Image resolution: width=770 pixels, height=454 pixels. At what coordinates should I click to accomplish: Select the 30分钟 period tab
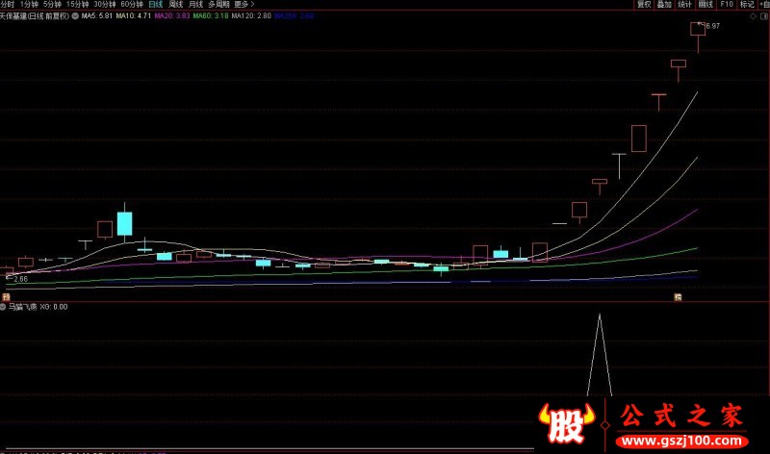pos(105,5)
